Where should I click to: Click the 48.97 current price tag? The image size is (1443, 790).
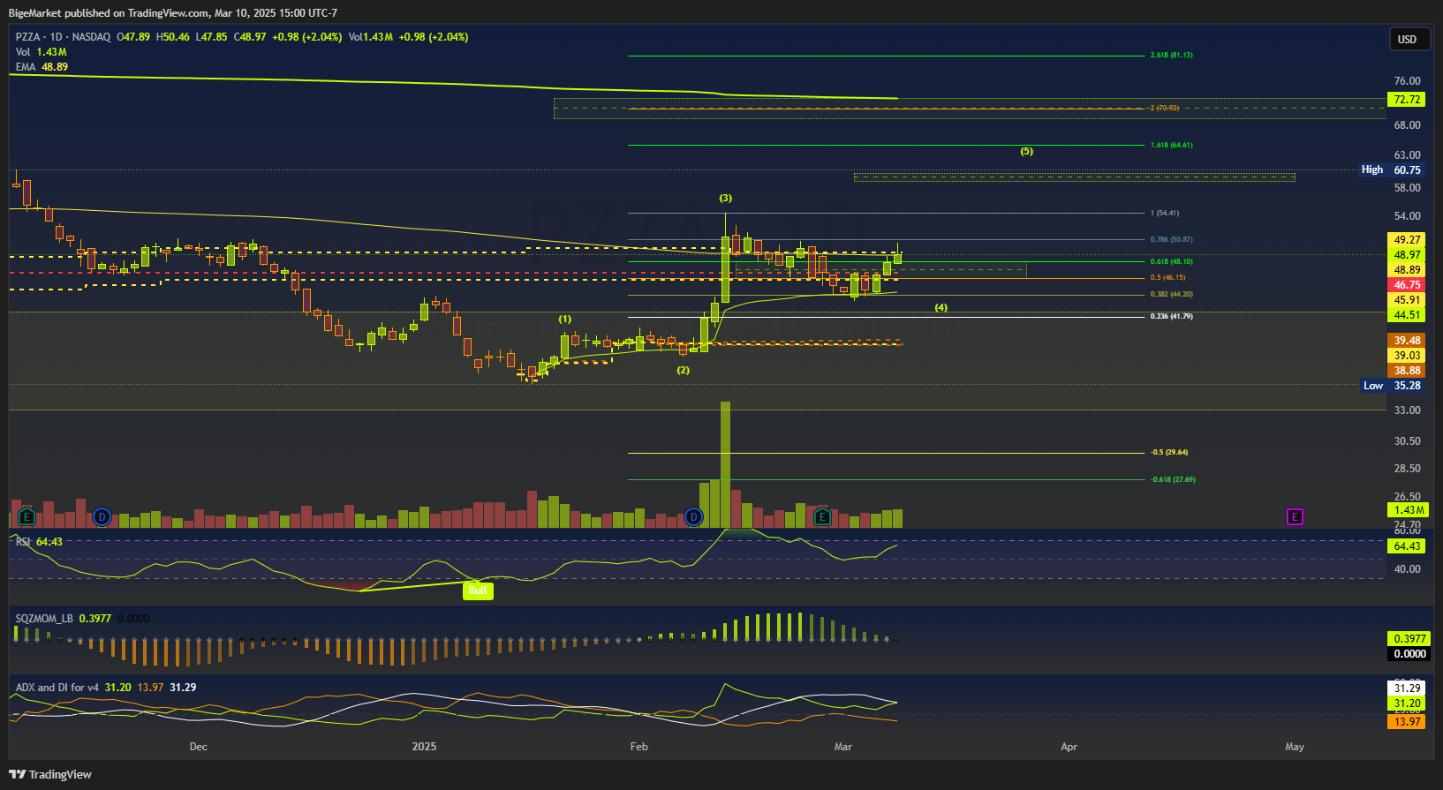1407,255
